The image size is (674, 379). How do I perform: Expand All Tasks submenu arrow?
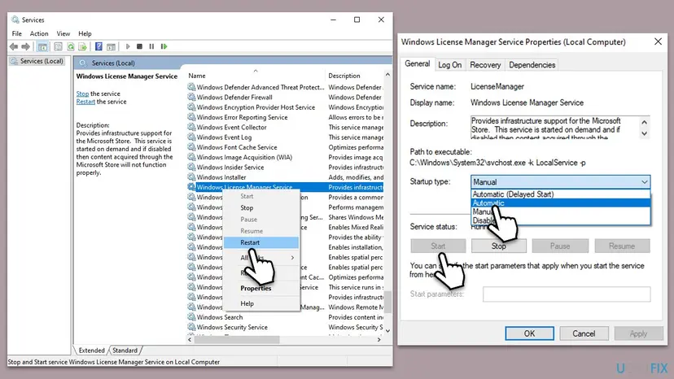click(293, 257)
